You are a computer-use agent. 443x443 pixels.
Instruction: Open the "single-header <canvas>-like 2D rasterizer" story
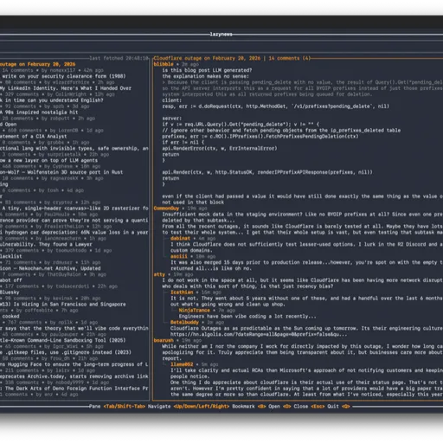point(74,209)
